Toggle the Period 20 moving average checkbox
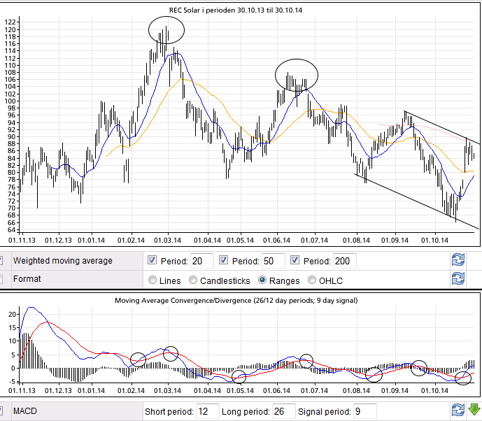Image resolution: width=482 pixels, height=421 pixels. click(153, 261)
